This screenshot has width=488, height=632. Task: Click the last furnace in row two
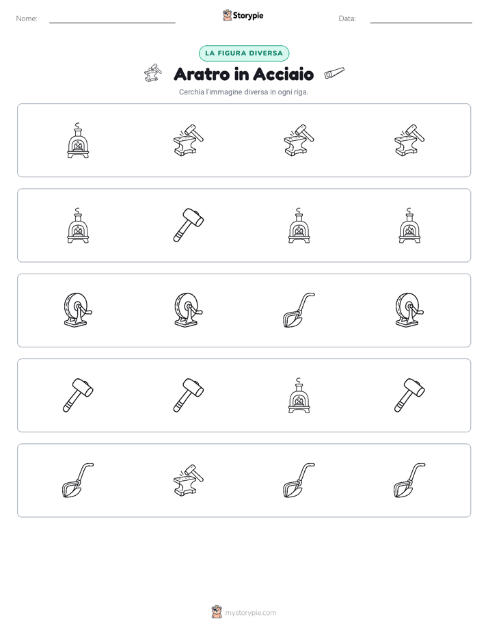point(409,225)
